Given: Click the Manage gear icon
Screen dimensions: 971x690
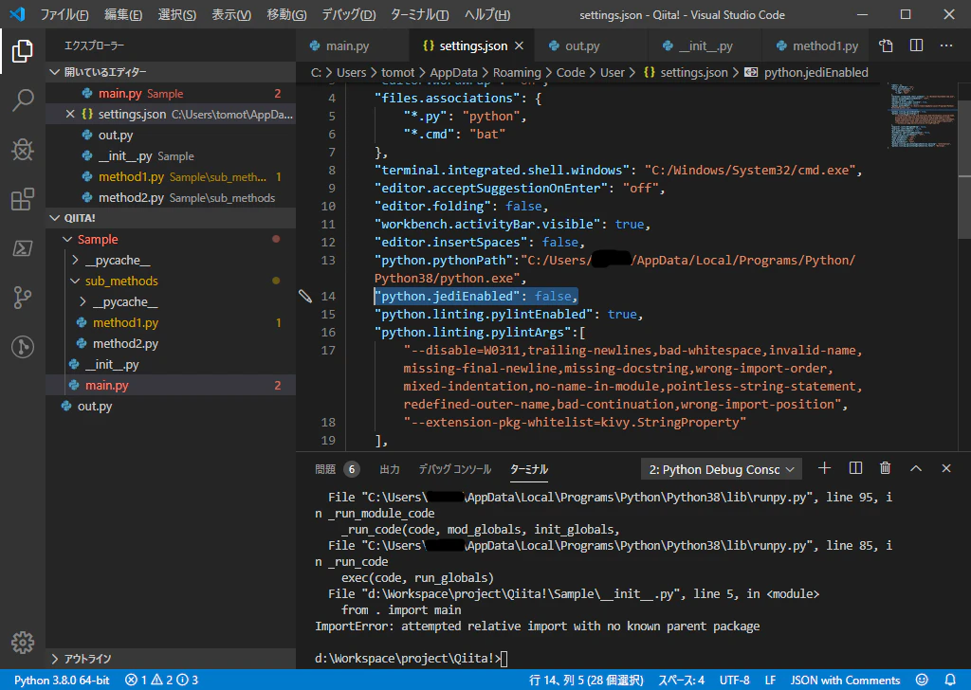Looking at the screenshot, I should pos(23,643).
